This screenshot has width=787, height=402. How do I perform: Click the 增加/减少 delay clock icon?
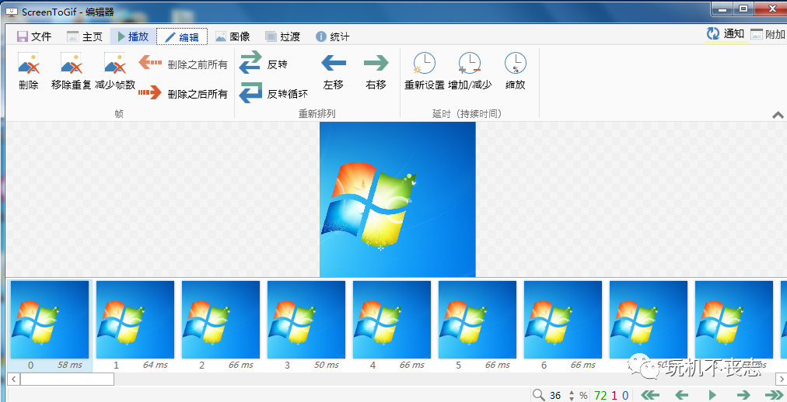tap(470, 64)
